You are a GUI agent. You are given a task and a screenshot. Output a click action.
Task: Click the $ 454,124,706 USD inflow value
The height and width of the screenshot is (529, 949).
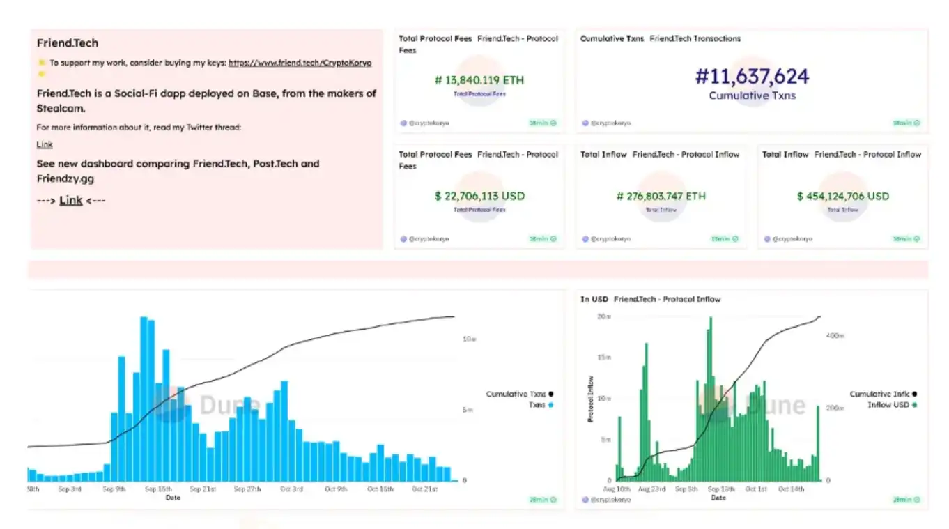(x=842, y=197)
